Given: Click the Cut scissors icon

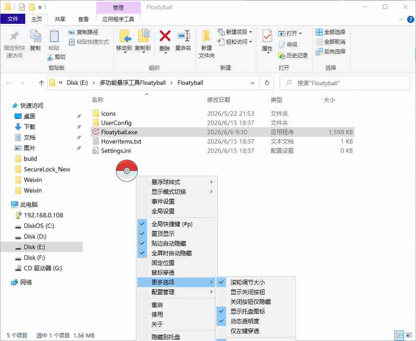Looking at the screenshot, I should coord(50,57).
